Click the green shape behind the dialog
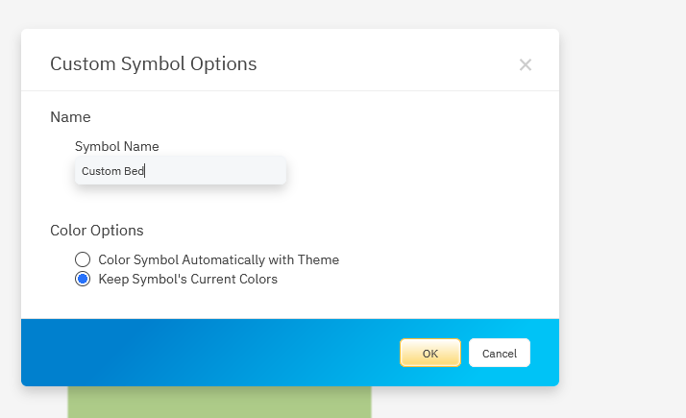Viewport: 686px width, 418px height. pyautogui.click(x=219, y=403)
